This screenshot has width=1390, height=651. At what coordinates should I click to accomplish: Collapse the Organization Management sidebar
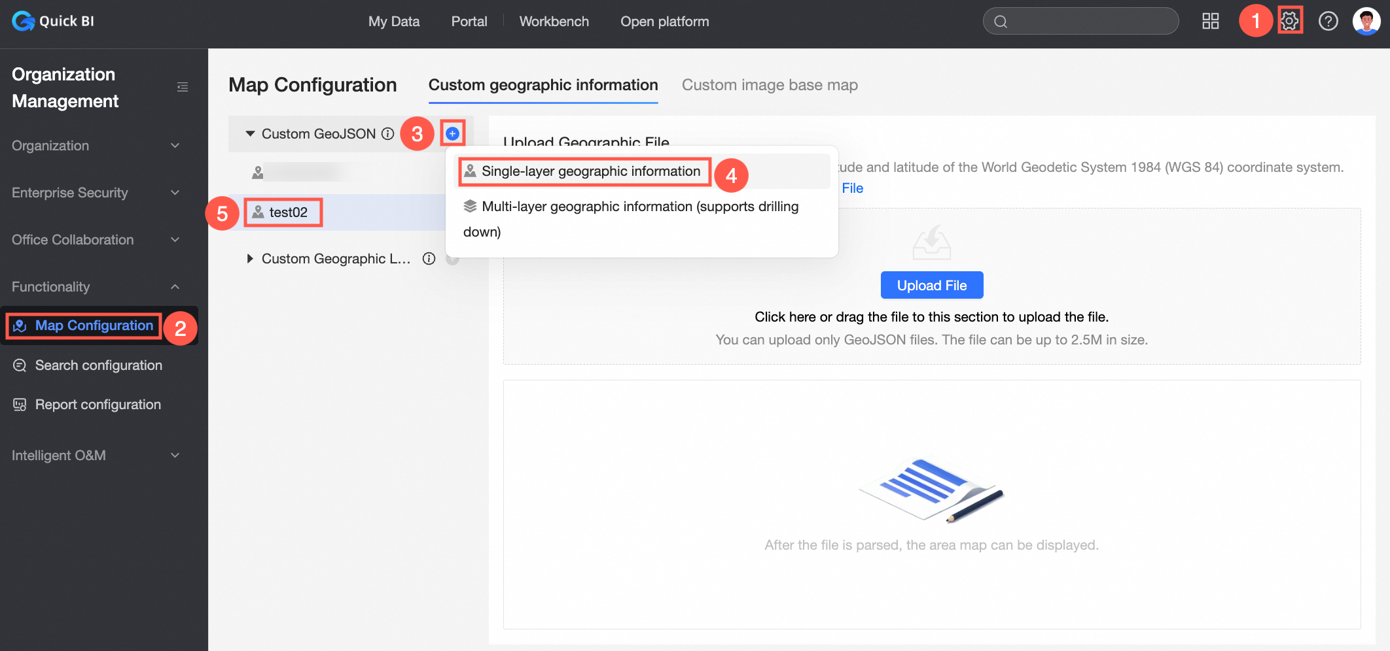point(183,87)
